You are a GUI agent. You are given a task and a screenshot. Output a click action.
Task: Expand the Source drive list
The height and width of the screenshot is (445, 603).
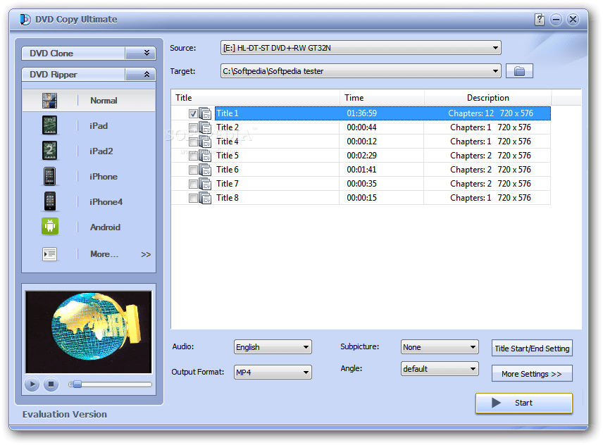494,47
